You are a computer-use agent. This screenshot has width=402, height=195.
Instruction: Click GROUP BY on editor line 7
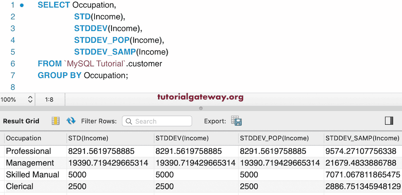[x=60, y=75]
